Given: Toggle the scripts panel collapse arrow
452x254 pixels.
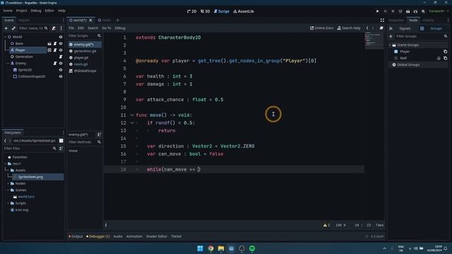Looking at the screenshot, I should [x=106, y=225].
